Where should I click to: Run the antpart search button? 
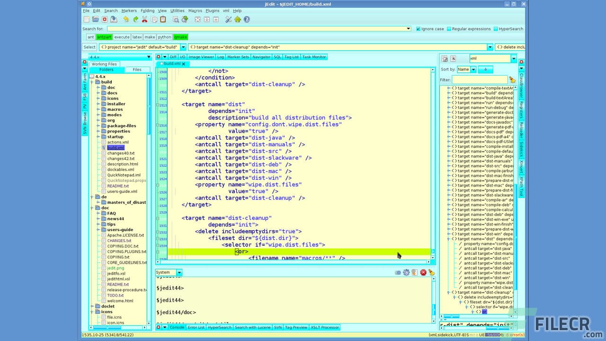[104, 36]
